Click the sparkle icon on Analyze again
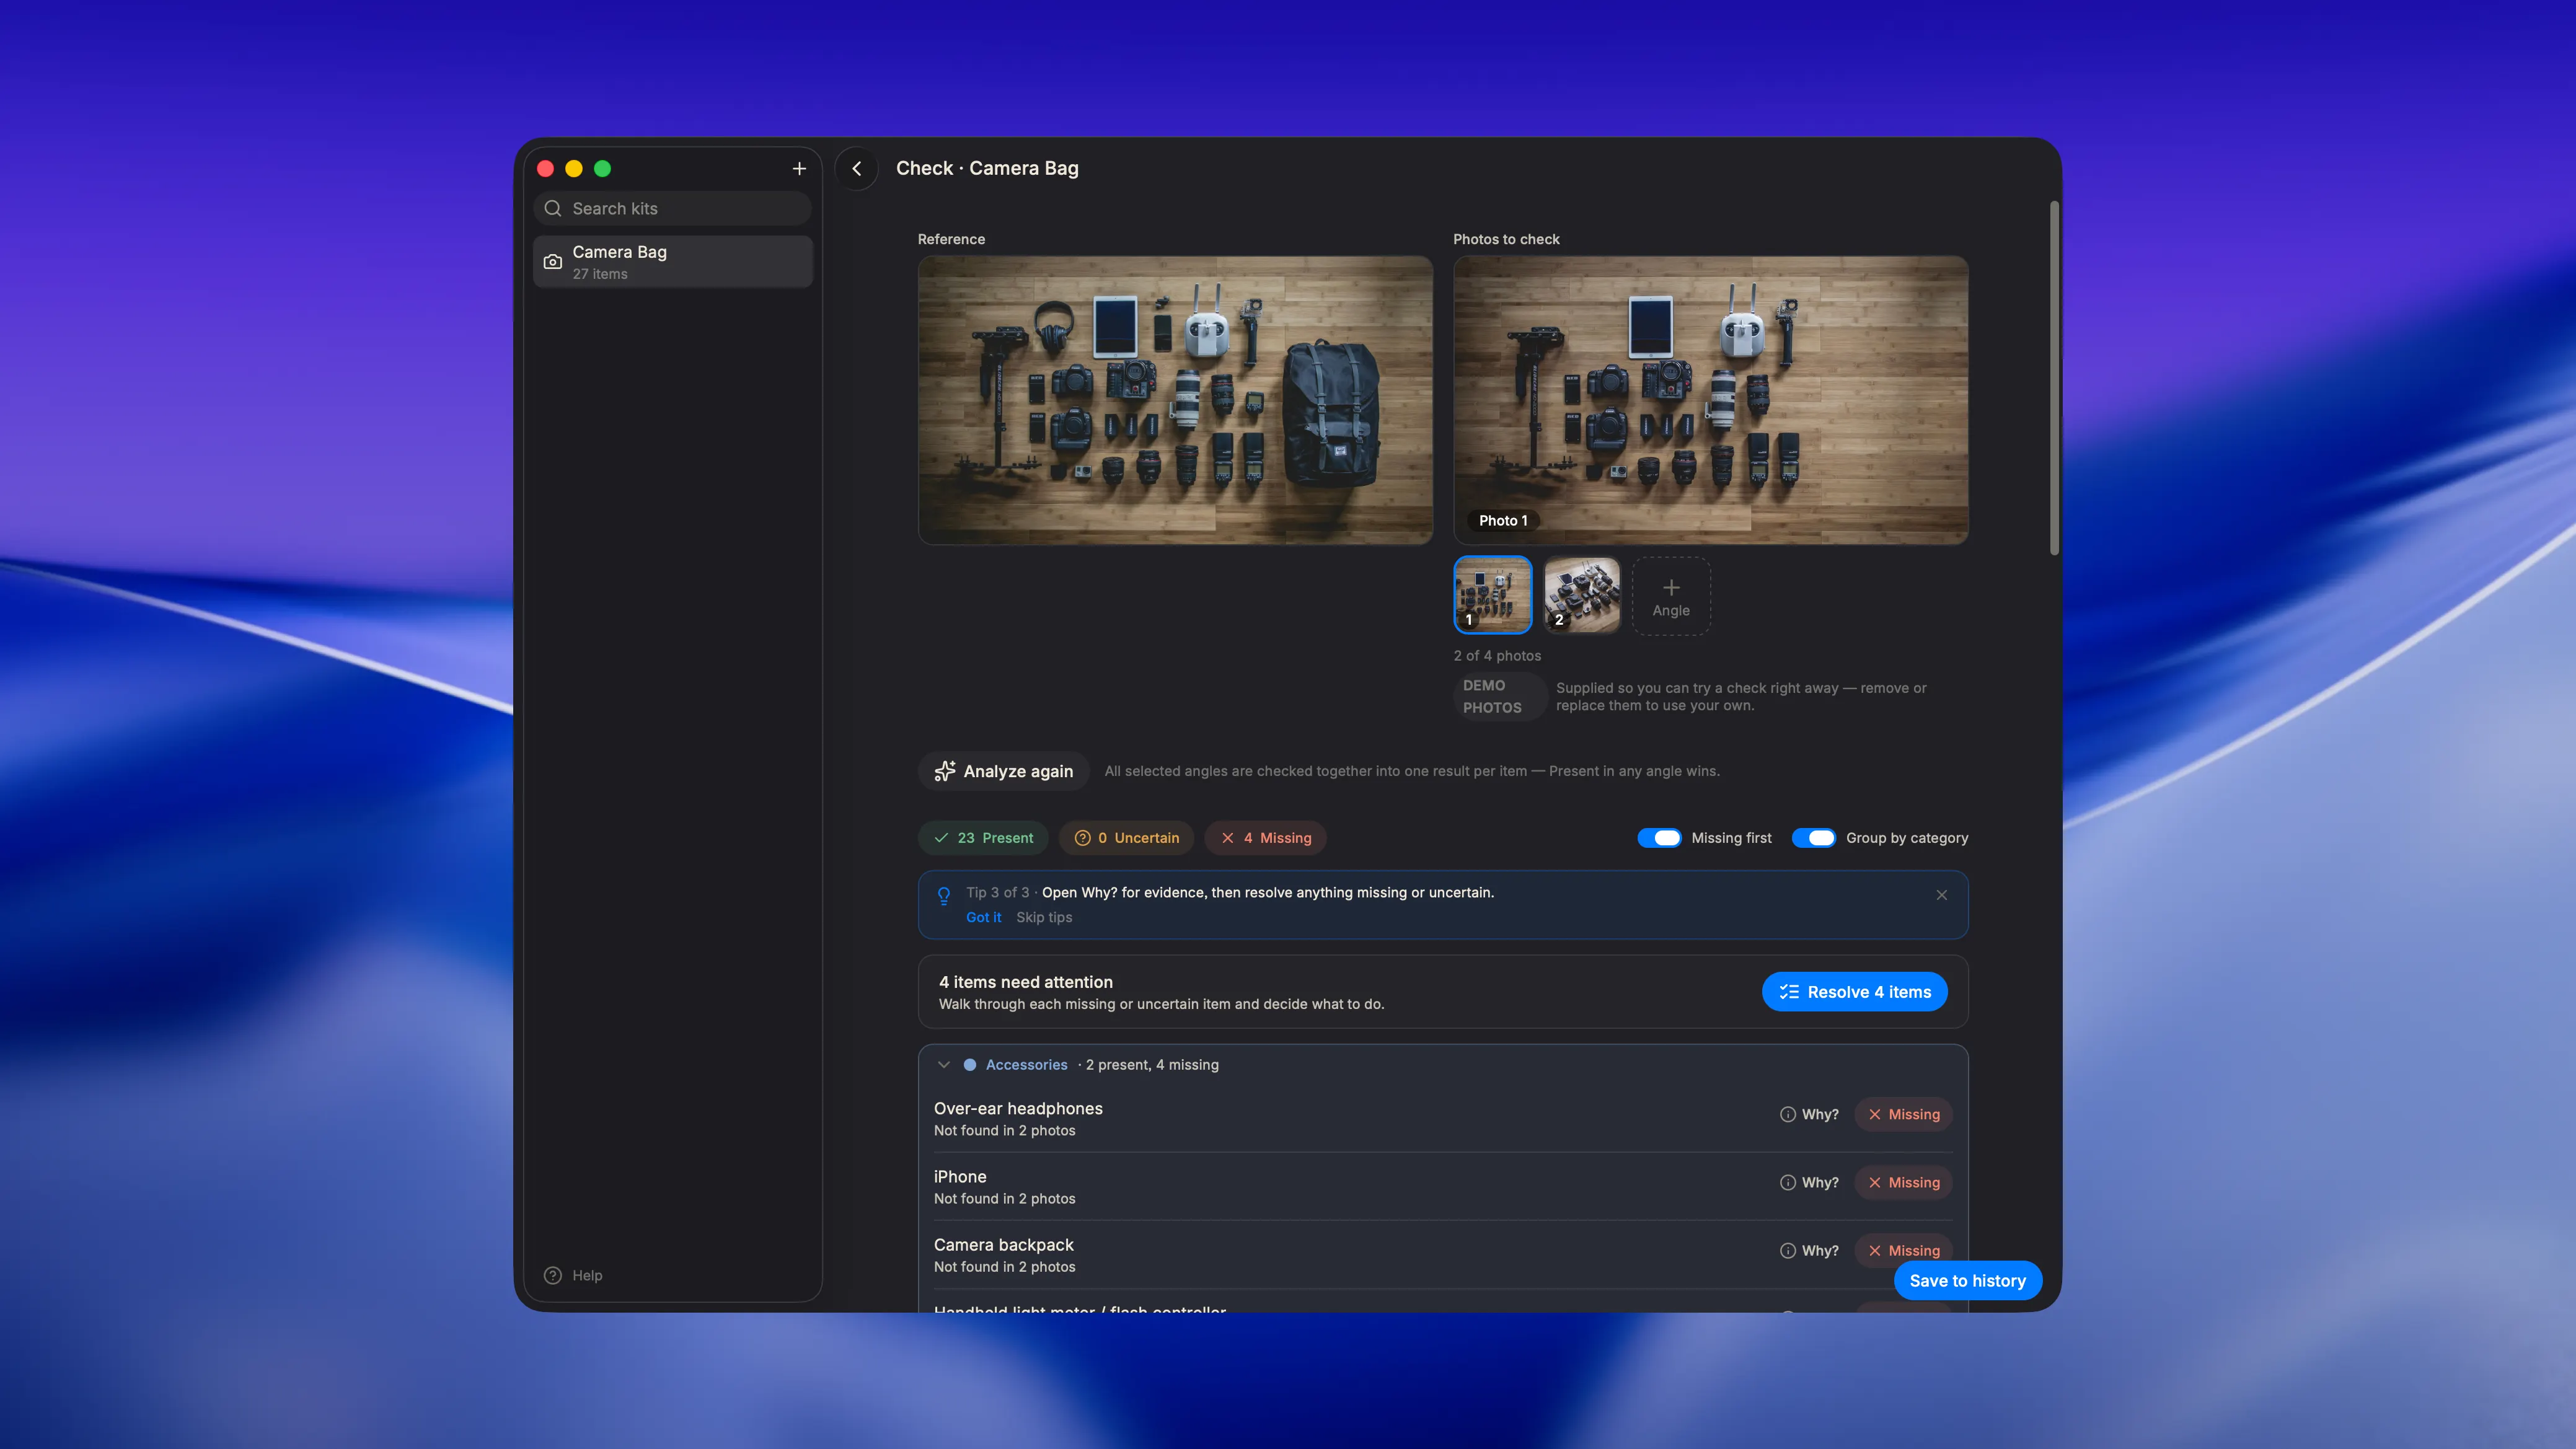Screen dimensions: 2576x1449 944,771
